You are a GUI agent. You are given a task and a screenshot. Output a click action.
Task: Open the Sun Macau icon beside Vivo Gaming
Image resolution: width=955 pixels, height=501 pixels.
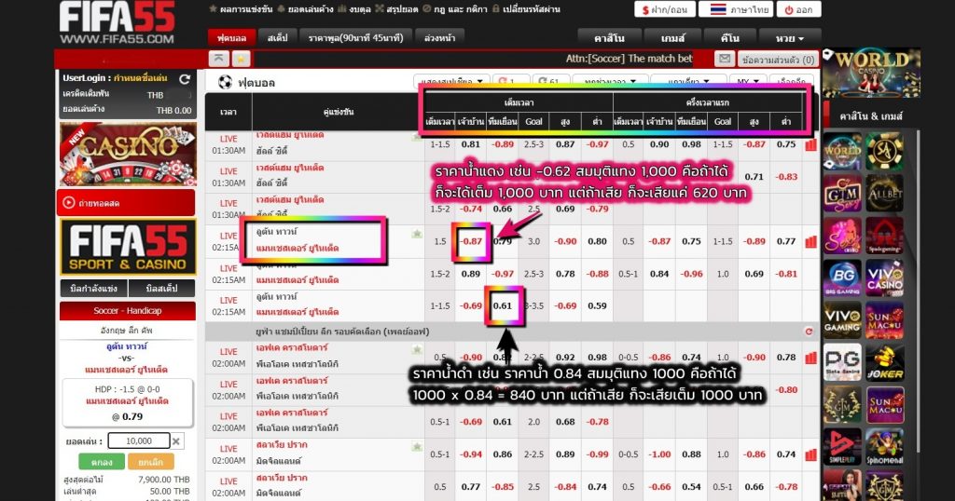[x=885, y=320]
